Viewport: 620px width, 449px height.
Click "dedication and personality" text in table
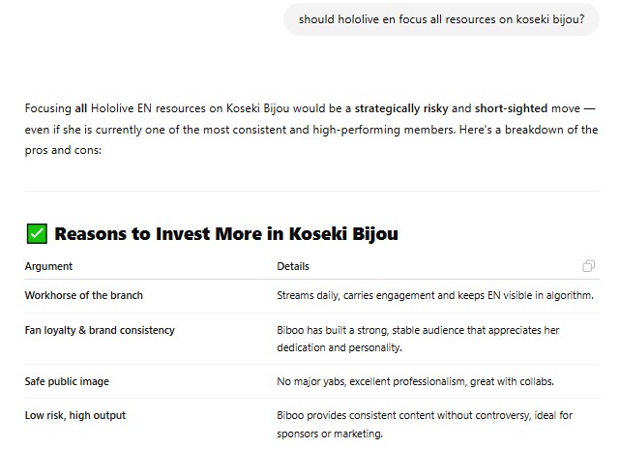coord(339,346)
